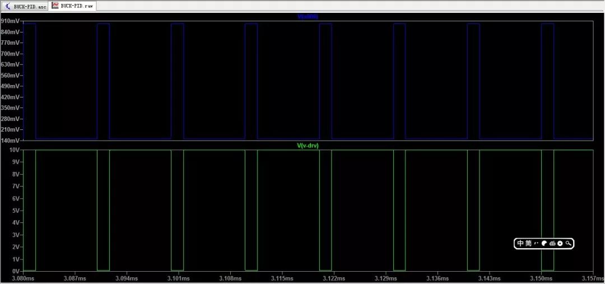
Task: Click the 910mV vertical axis label
Action: (x=10, y=21)
